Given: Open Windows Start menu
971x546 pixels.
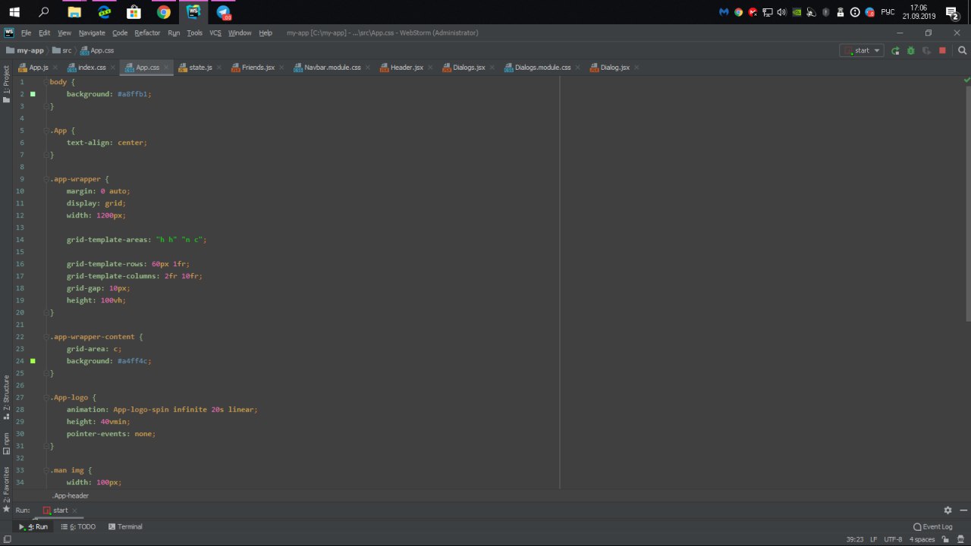Looking at the screenshot, I should click(14, 12).
